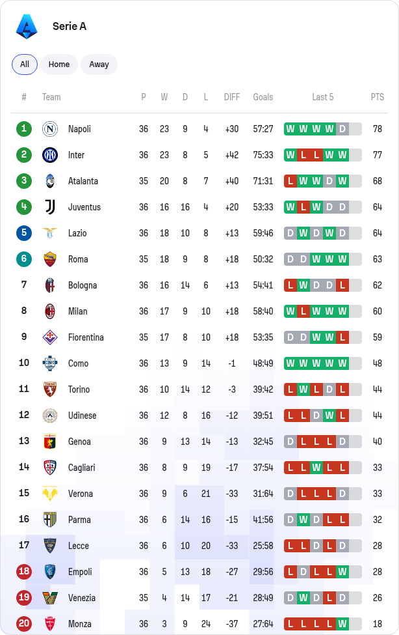Open the Napoli club crest

[x=50, y=129]
